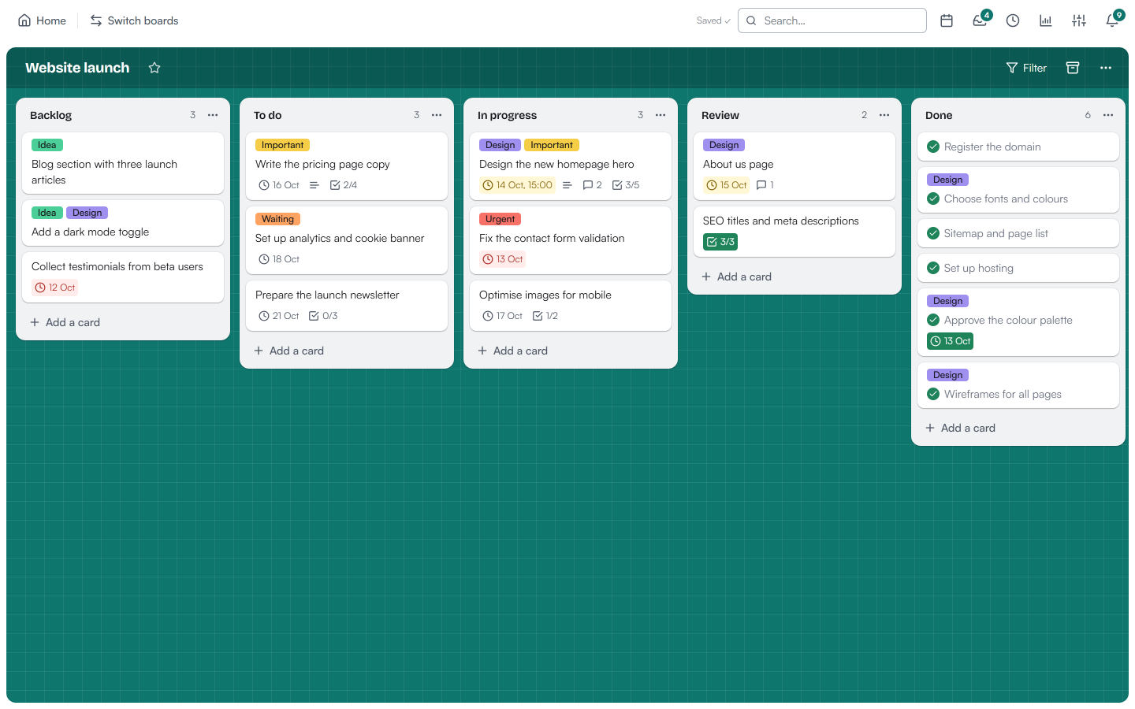Click the purple Design label on dark mode card

coord(87,213)
